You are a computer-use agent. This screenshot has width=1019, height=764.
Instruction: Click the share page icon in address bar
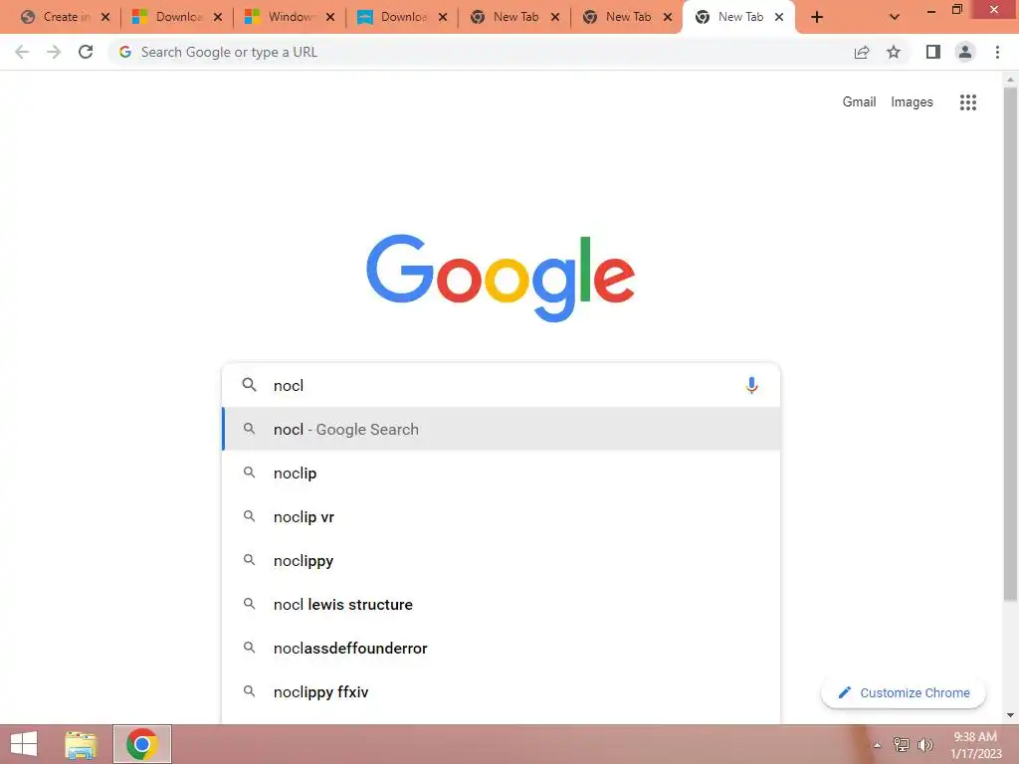862,52
